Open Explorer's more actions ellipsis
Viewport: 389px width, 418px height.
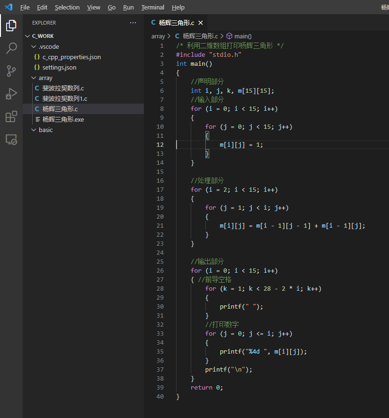pos(133,23)
